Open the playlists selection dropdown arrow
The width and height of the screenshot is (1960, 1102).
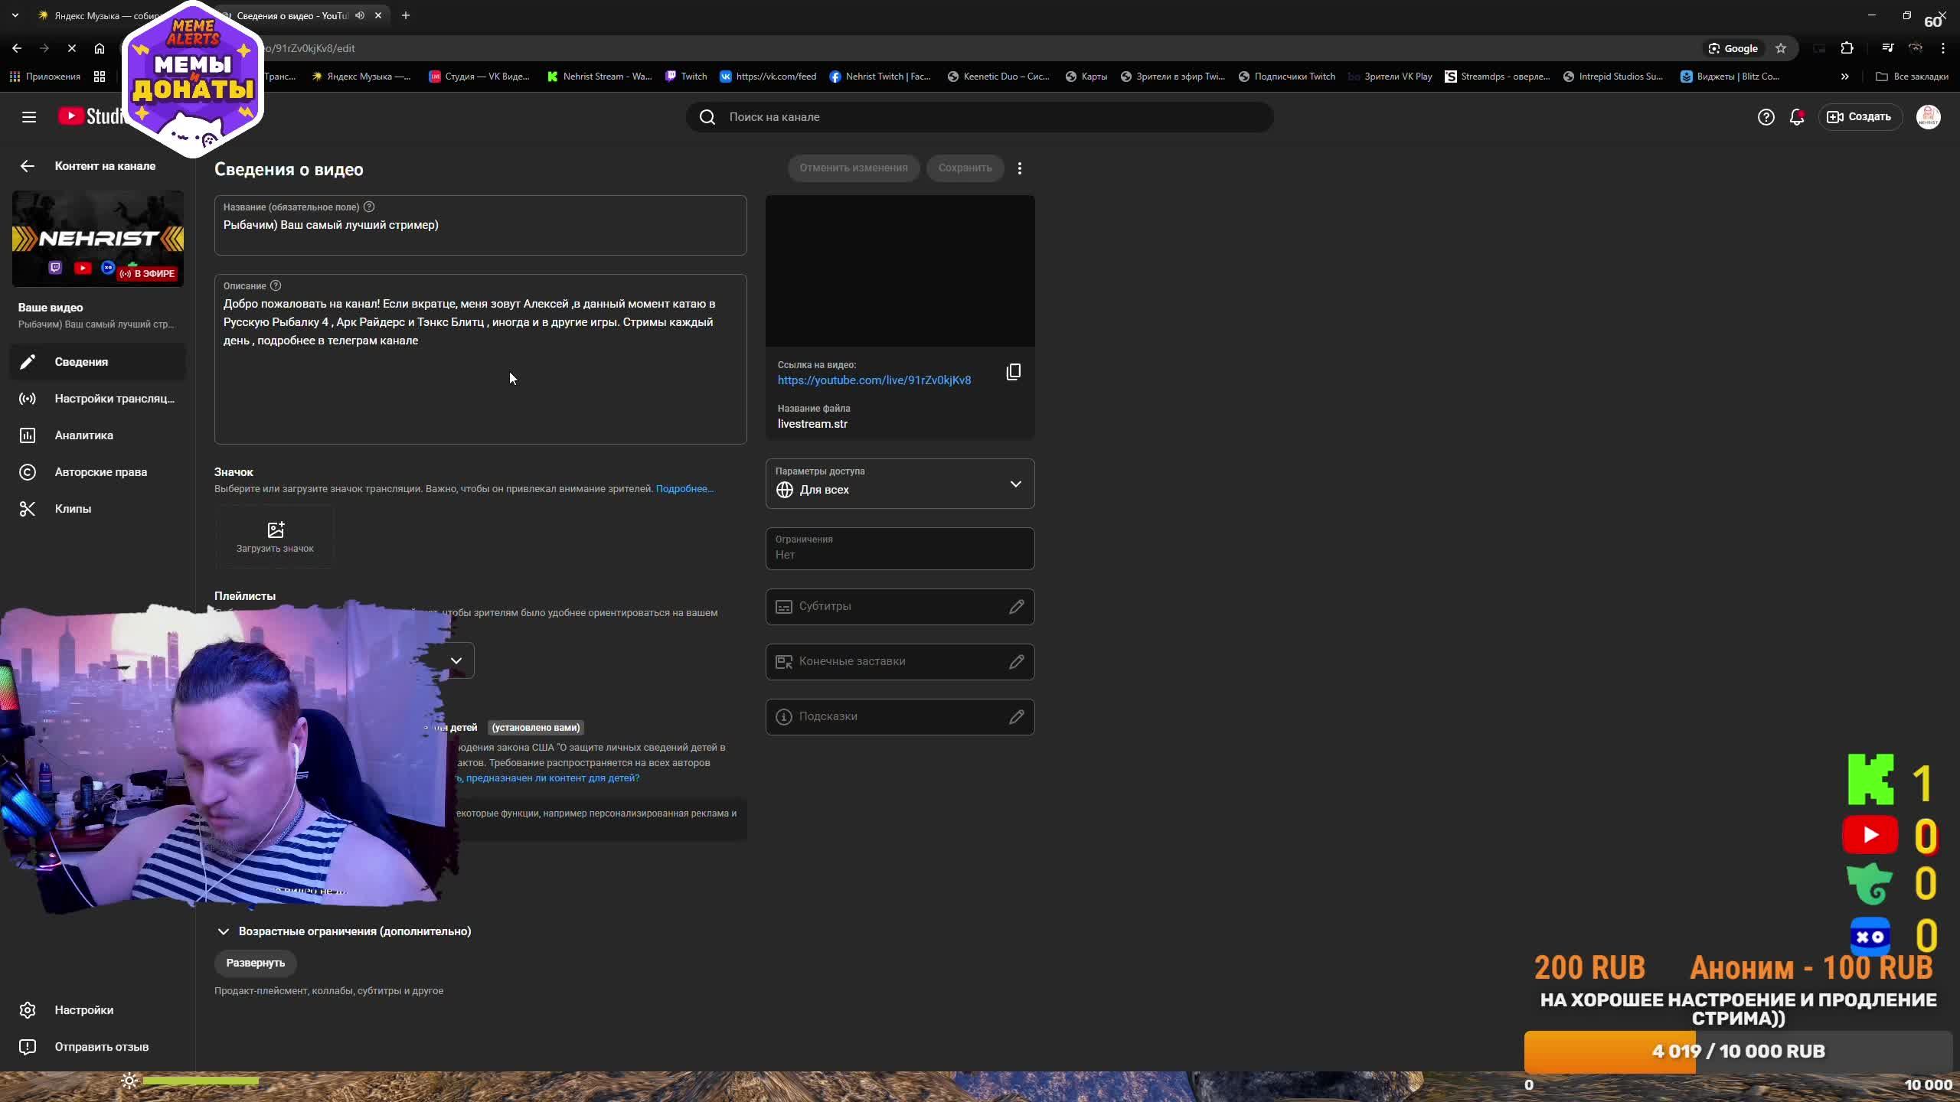[456, 660]
